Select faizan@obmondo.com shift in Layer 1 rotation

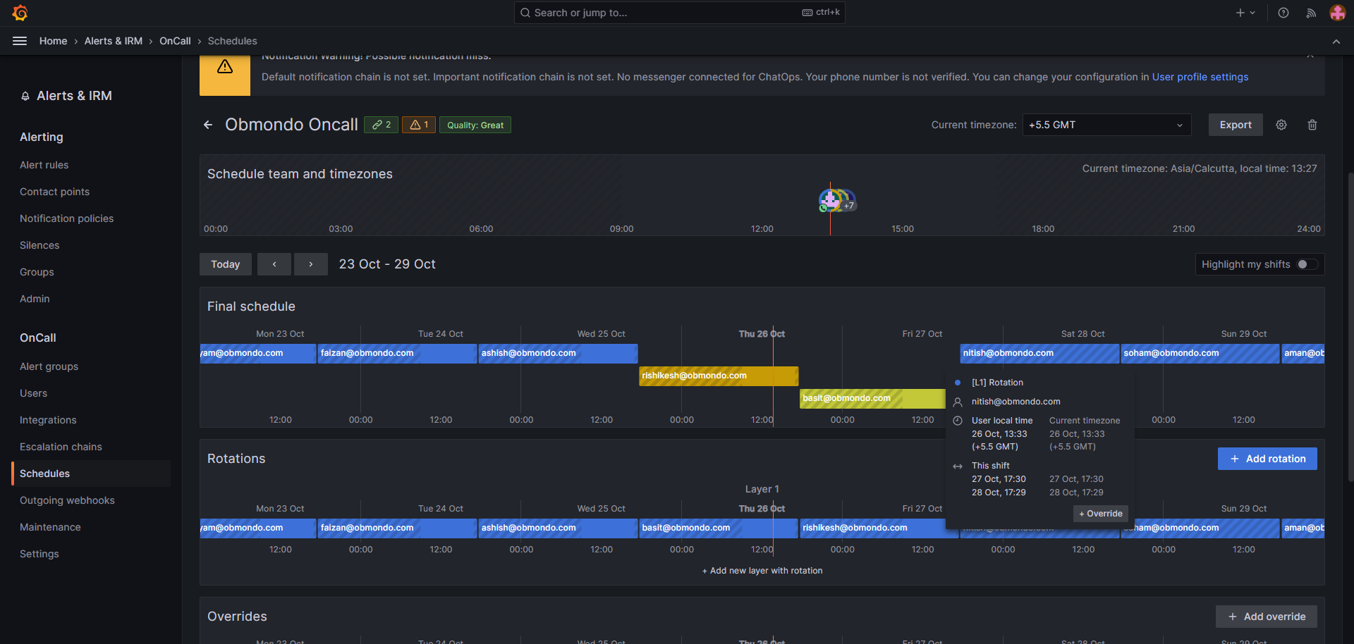(x=397, y=528)
